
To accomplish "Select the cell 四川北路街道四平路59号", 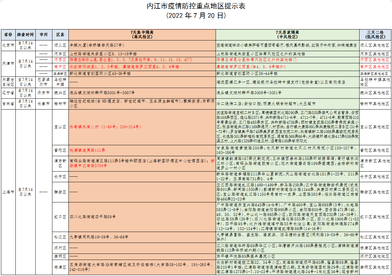I will tap(93, 217).
